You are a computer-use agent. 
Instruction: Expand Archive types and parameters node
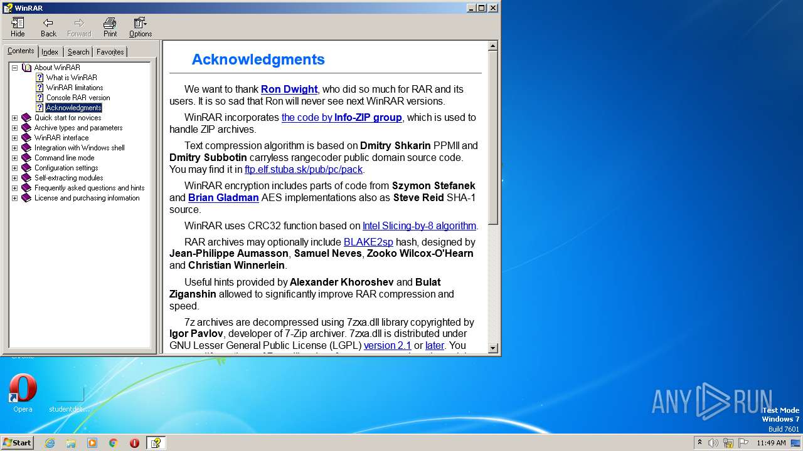[14, 128]
